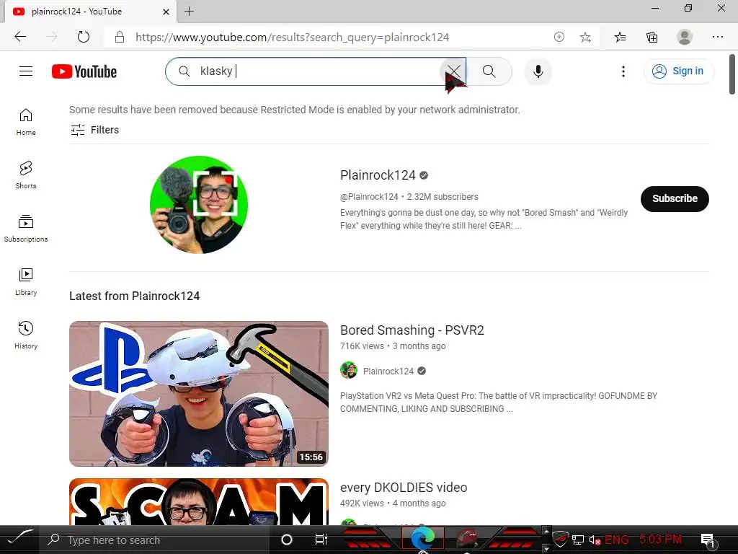Open the search Filters panel
Image resolution: width=738 pixels, height=554 pixels.
(x=94, y=130)
